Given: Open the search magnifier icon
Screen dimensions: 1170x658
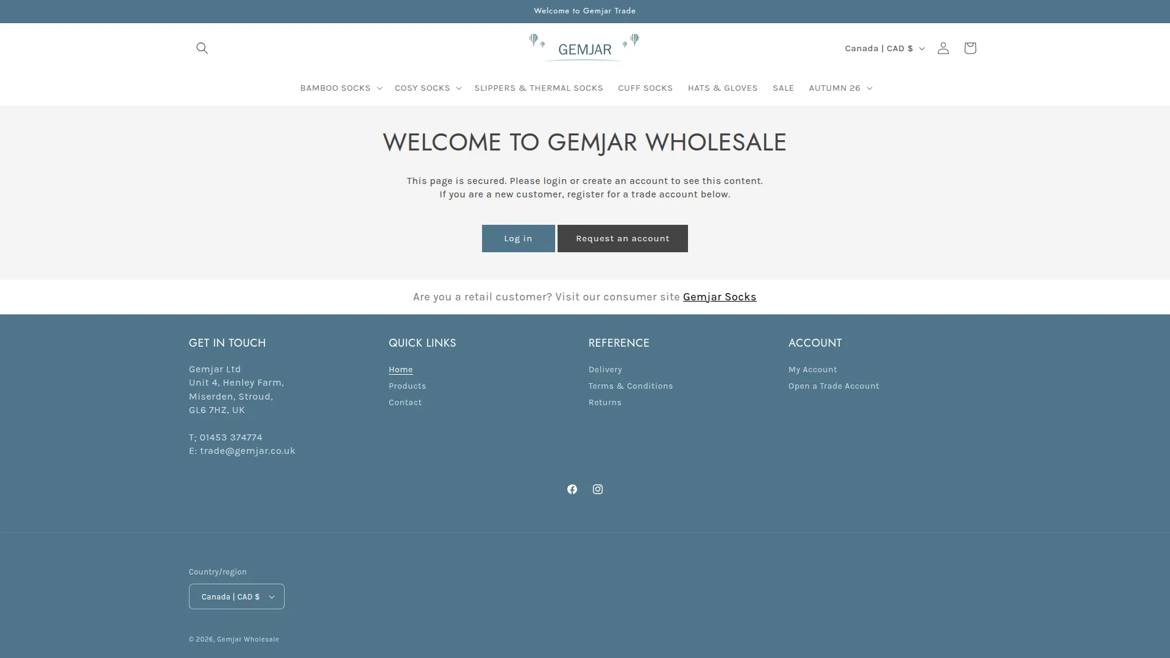Looking at the screenshot, I should coord(202,48).
